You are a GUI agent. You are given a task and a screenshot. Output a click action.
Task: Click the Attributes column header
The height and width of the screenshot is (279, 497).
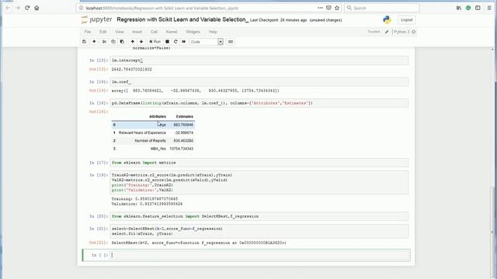pos(158,116)
